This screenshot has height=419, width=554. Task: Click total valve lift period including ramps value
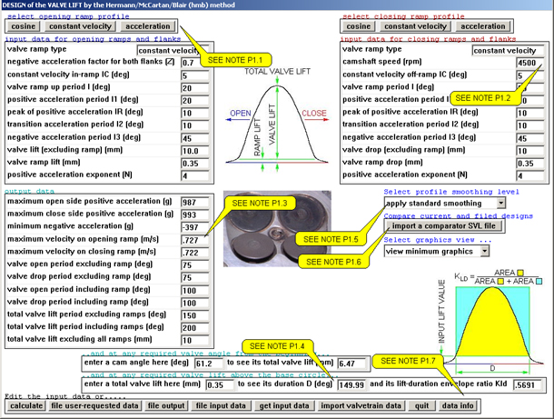point(194,328)
